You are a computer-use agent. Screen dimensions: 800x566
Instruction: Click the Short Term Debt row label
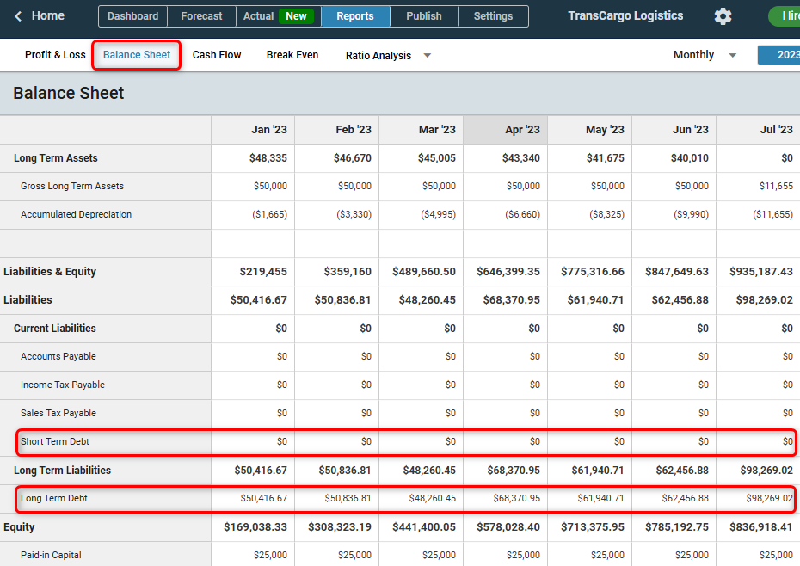point(55,442)
